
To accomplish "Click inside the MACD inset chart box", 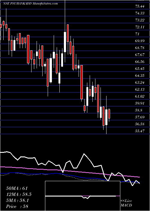I will (82, 196).
